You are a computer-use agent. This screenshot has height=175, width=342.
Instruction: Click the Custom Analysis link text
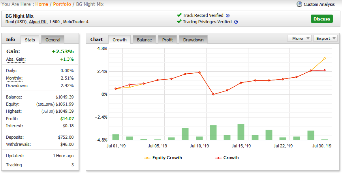coord(319,4)
